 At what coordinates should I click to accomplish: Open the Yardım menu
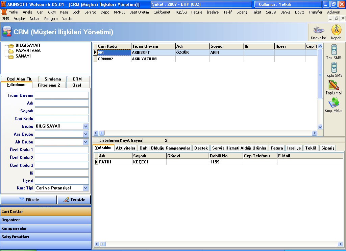click(x=68, y=19)
